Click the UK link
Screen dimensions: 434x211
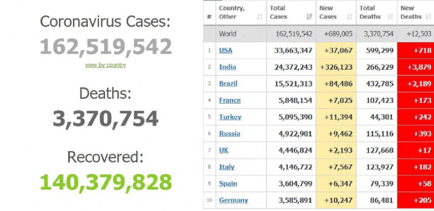[224, 150]
